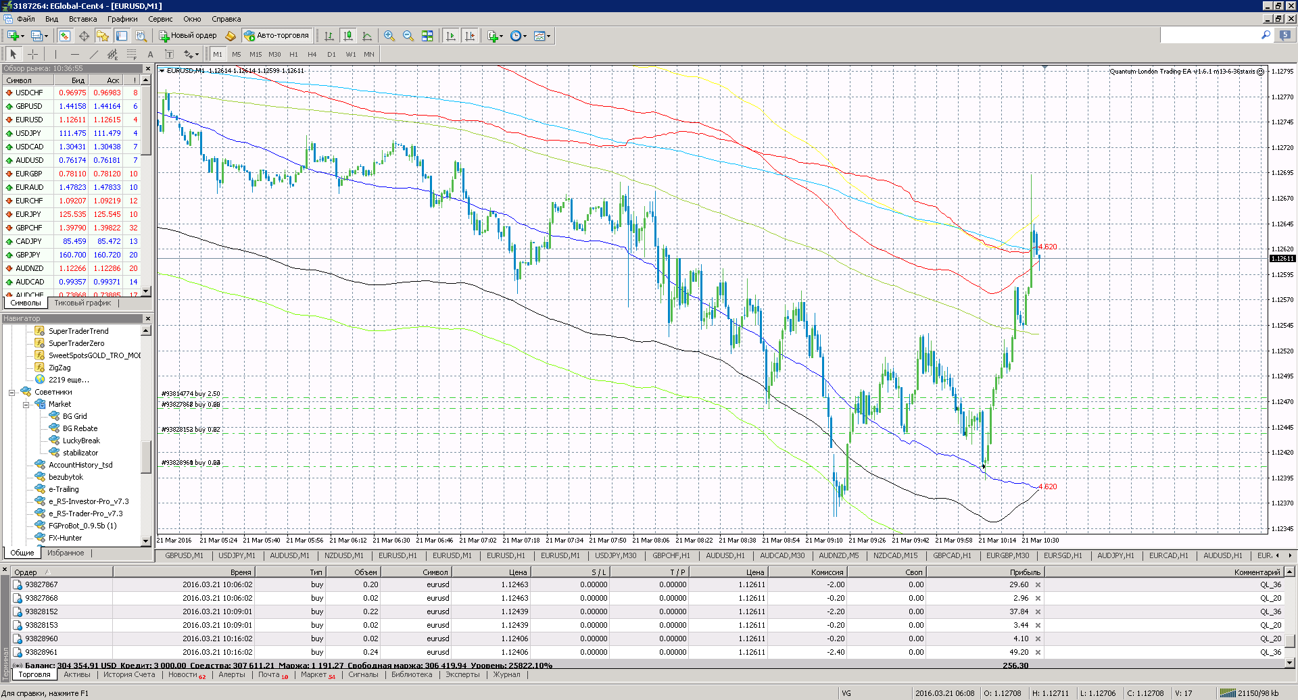Open the profiles dropdown arrow
This screenshot has height=700, width=1298.
tap(46, 36)
